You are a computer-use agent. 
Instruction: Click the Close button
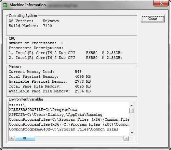coord(153,19)
